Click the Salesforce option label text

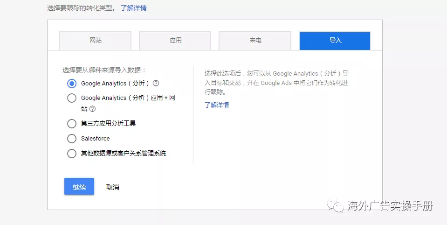[96, 139]
